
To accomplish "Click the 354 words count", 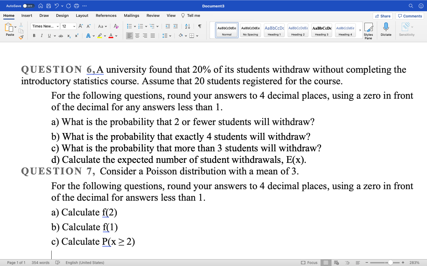I will coord(41,262).
